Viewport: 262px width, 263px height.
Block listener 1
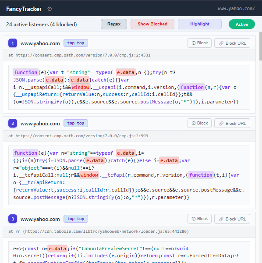199,43
